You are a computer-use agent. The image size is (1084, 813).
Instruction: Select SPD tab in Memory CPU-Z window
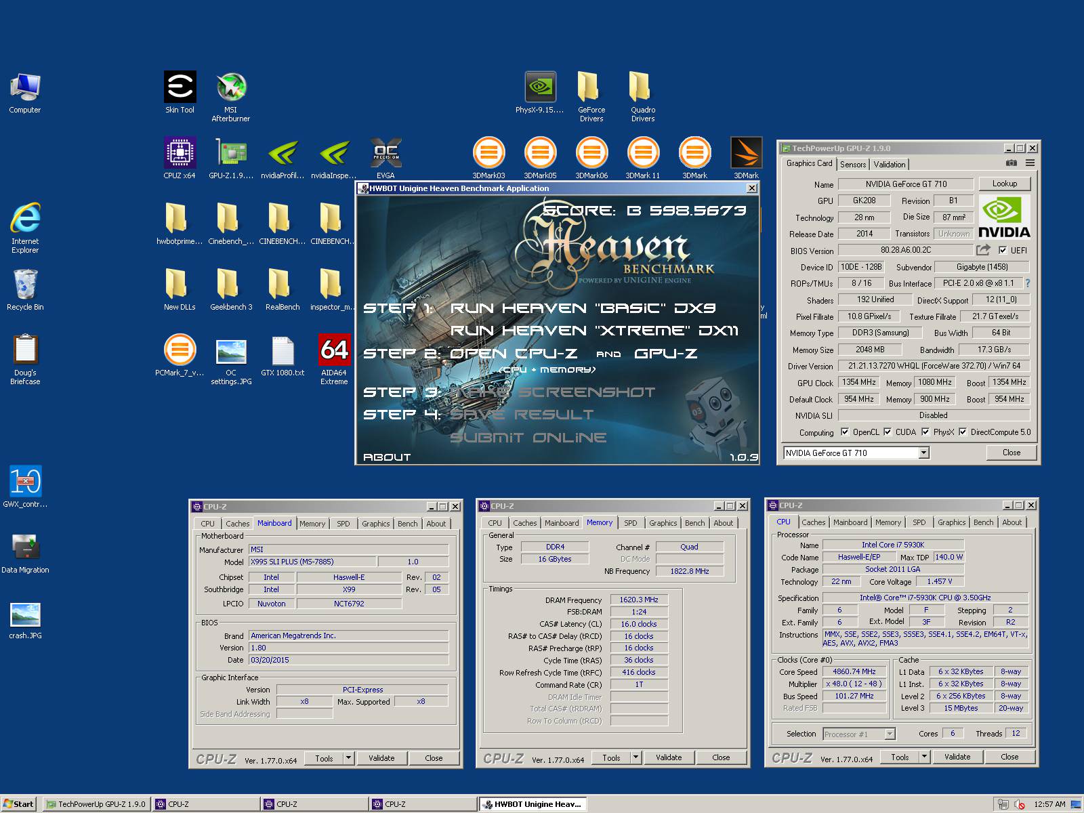pos(631,523)
